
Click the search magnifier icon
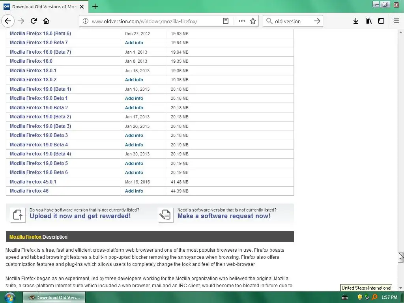[269, 21]
